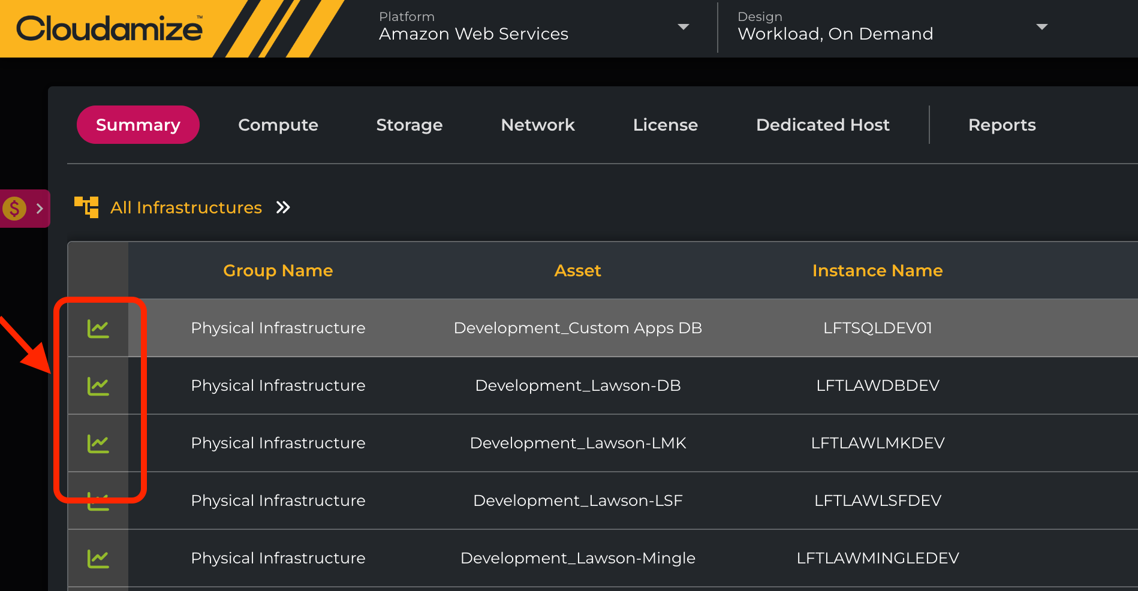Viewport: 1138px width, 591px height.
Task: Open chart for LFTSQLDEV01 row
Action: coord(98,328)
